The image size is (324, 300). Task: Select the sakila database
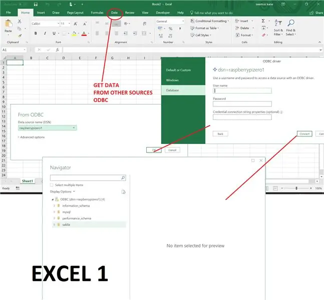pos(89,224)
